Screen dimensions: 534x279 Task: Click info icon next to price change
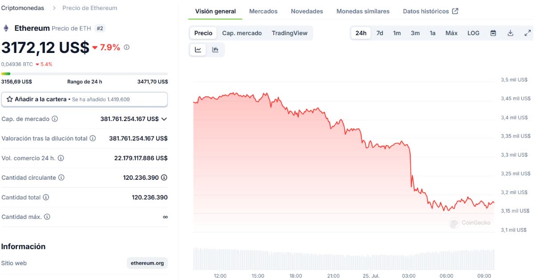pyautogui.click(x=126, y=47)
